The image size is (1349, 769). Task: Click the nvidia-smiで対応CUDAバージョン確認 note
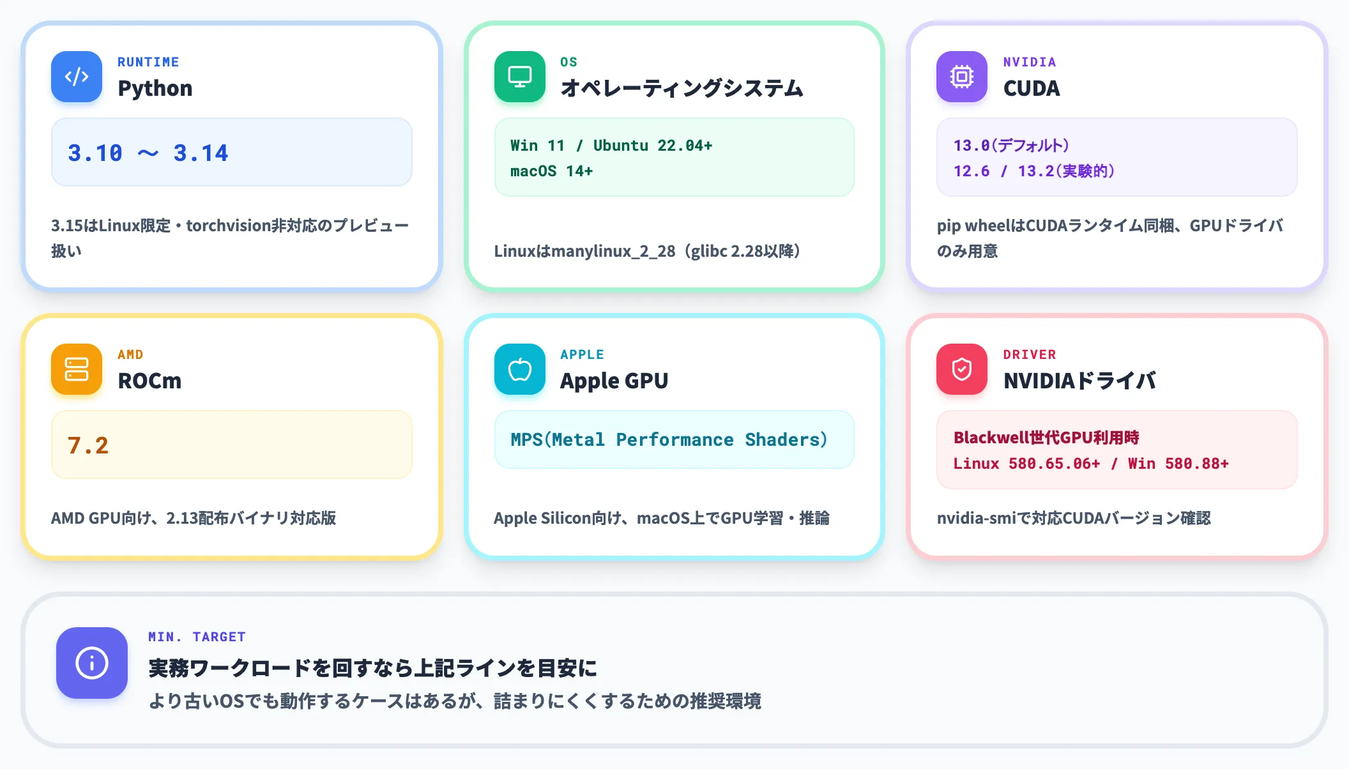point(1074,518)
